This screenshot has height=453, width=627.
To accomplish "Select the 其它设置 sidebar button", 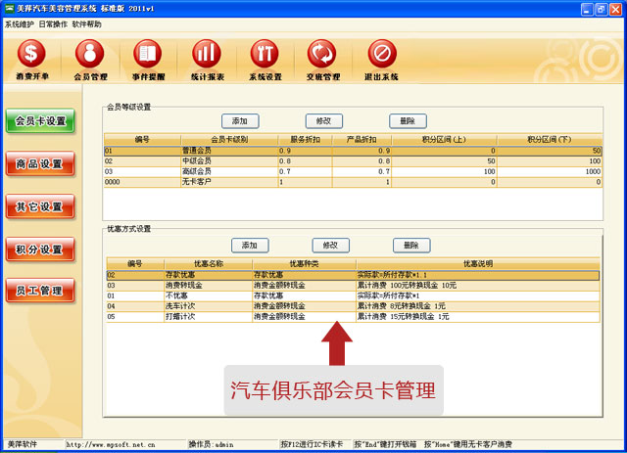I will (x=39, y=206).
